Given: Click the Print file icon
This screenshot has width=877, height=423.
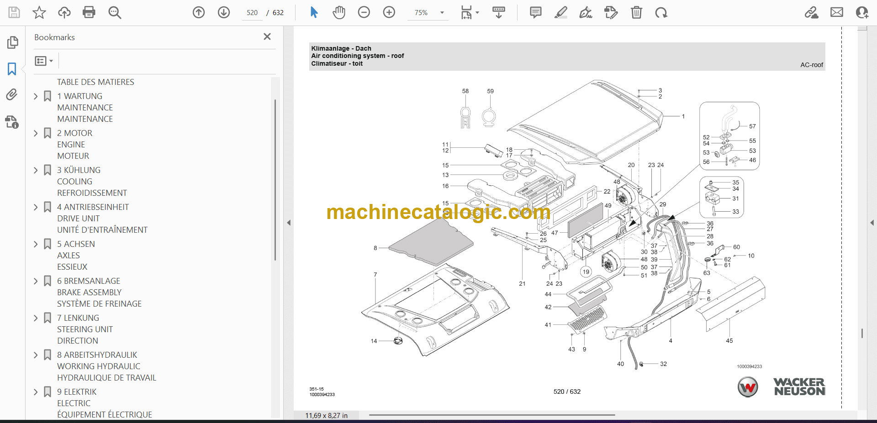Looking at the screenshot, I should (x=89, y=12).
